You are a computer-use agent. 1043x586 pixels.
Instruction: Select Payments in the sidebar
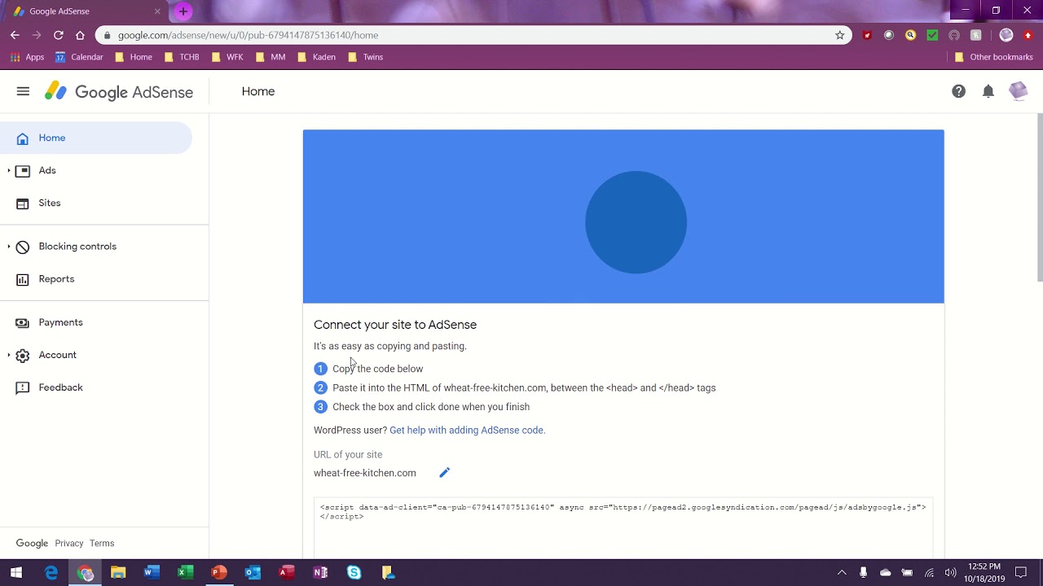[x=96, y=322]
